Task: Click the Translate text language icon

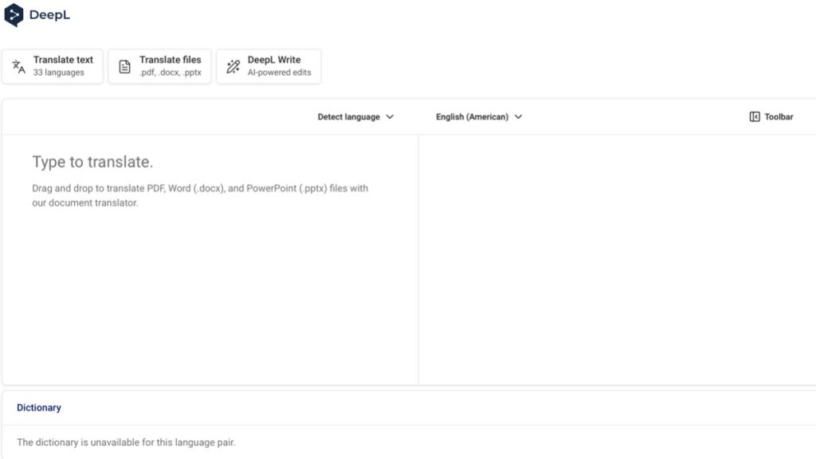Action: (x=19, y=67)
